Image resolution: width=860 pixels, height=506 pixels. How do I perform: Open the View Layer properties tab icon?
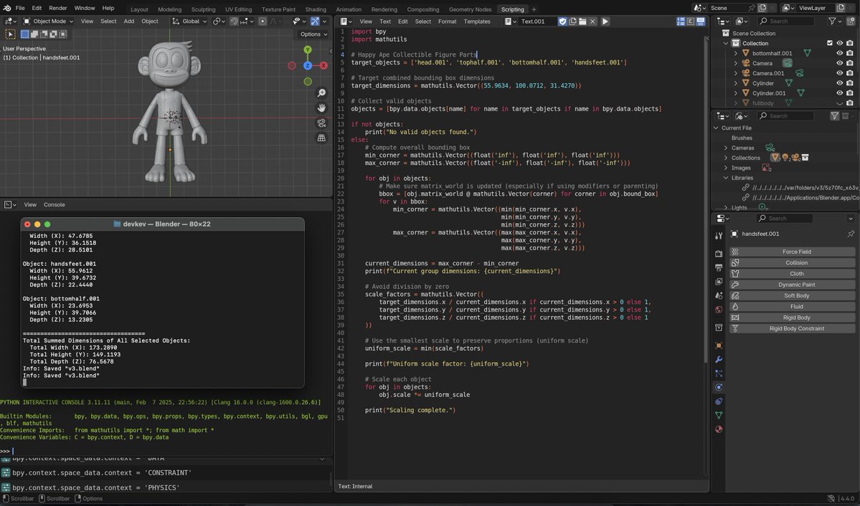[x=719, y=281]
